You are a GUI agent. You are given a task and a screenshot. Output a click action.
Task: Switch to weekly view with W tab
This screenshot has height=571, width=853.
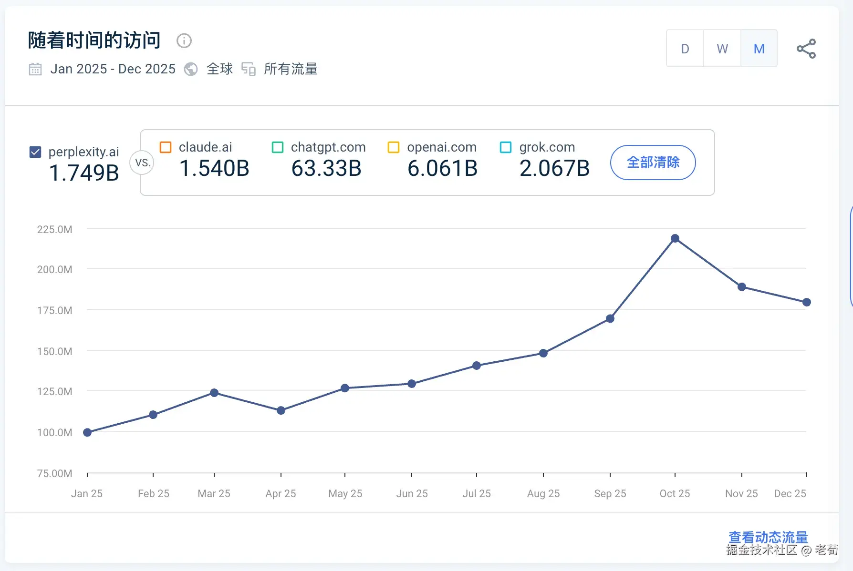click(x=722, y=48)
